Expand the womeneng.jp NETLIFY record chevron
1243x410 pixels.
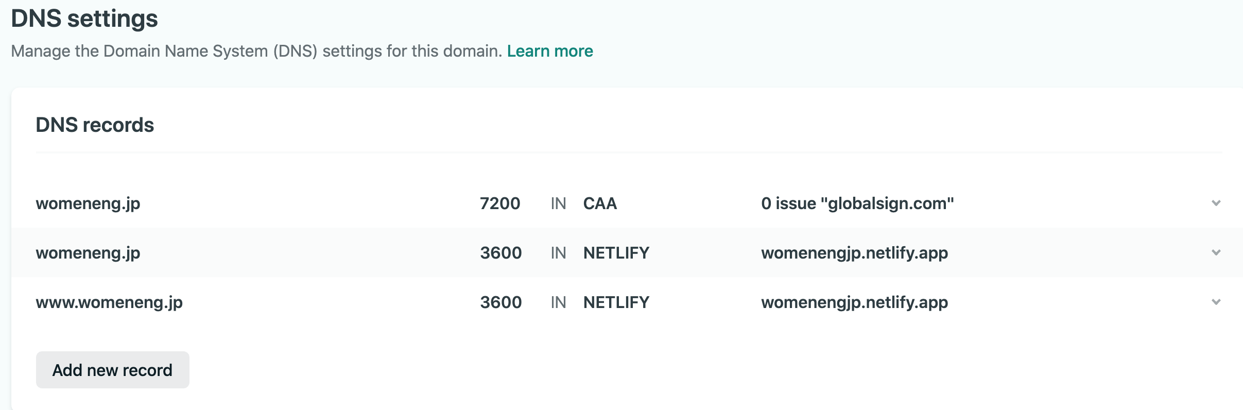[1216, 252]
